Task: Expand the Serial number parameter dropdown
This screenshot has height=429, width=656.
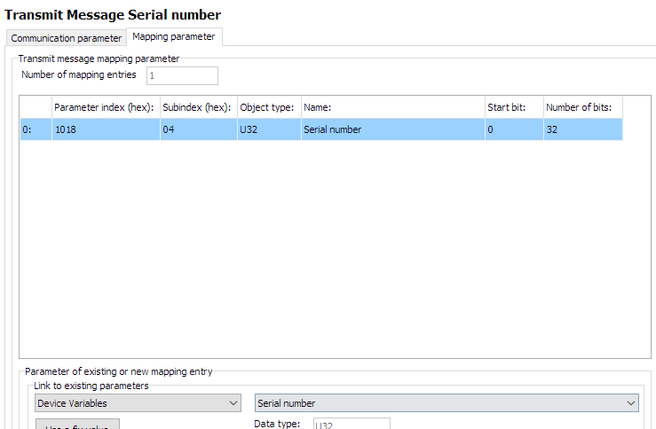Action: pos(447,403)
